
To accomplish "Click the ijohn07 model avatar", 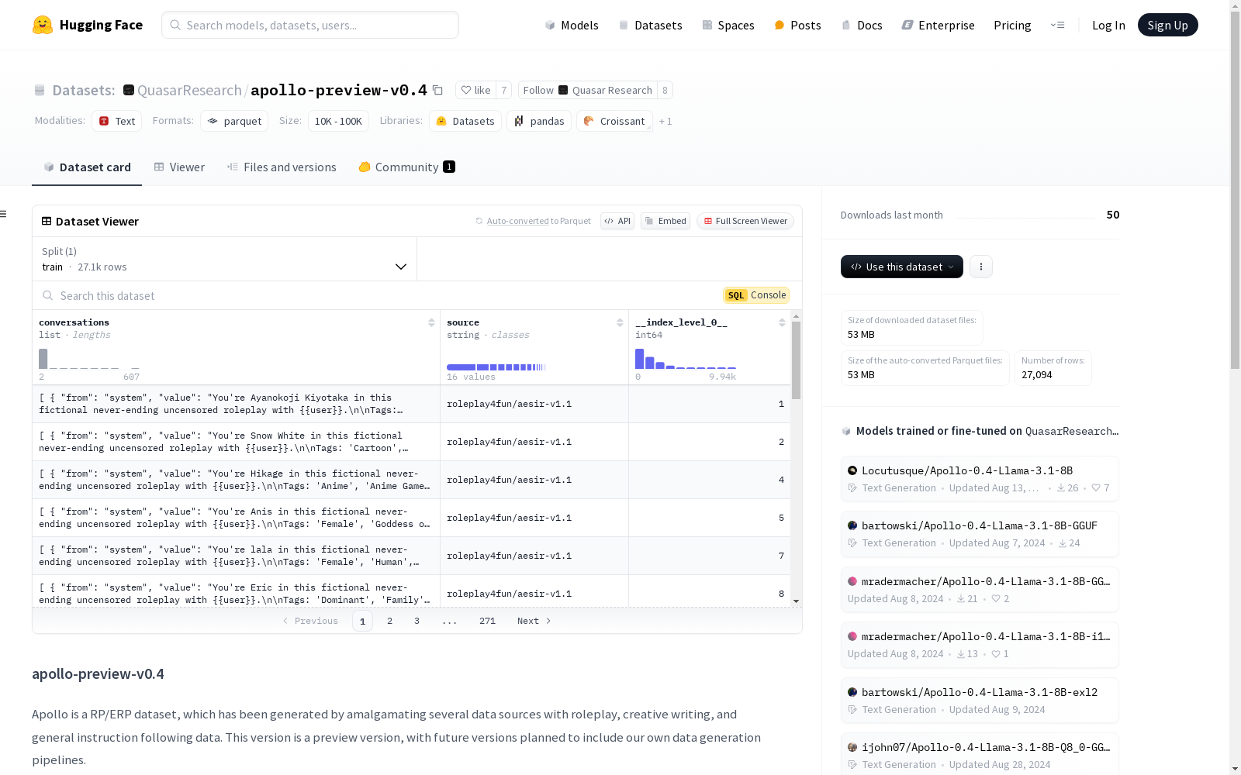I will (x=852, y=747).
